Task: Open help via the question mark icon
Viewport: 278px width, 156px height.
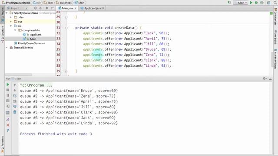Action: (x=8, y=130)
